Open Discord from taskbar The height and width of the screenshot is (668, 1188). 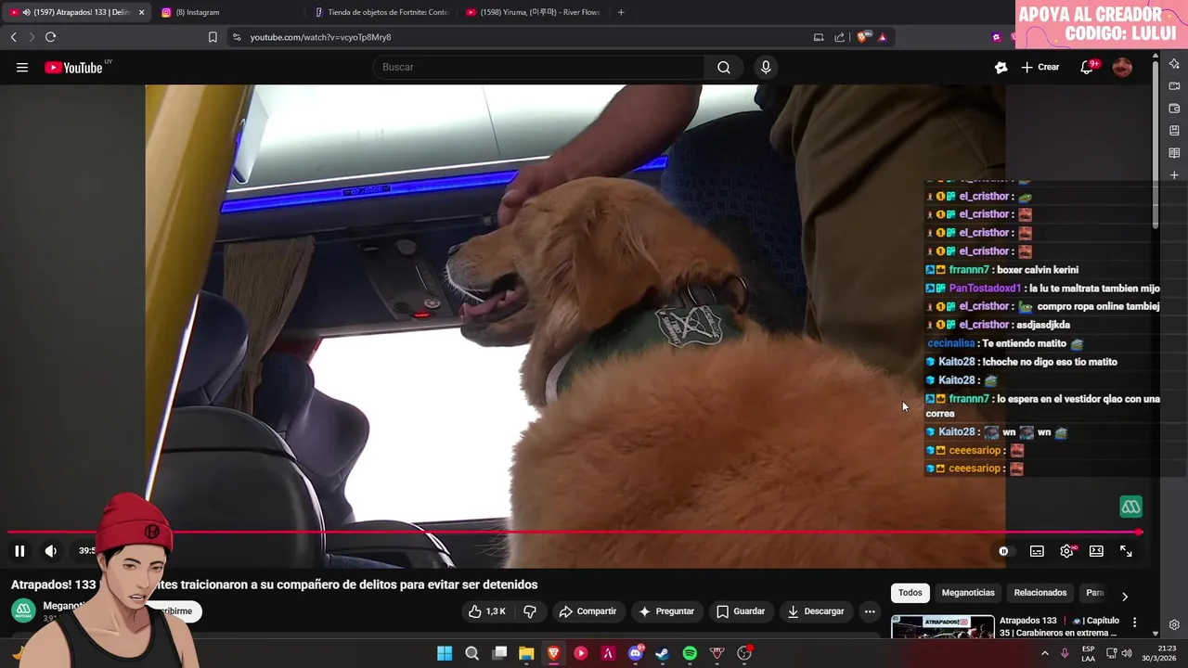tap(636, 653)
